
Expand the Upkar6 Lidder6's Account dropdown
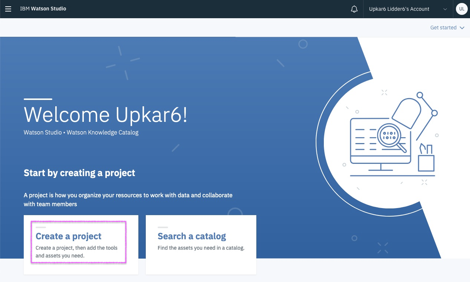coord(408,9)
